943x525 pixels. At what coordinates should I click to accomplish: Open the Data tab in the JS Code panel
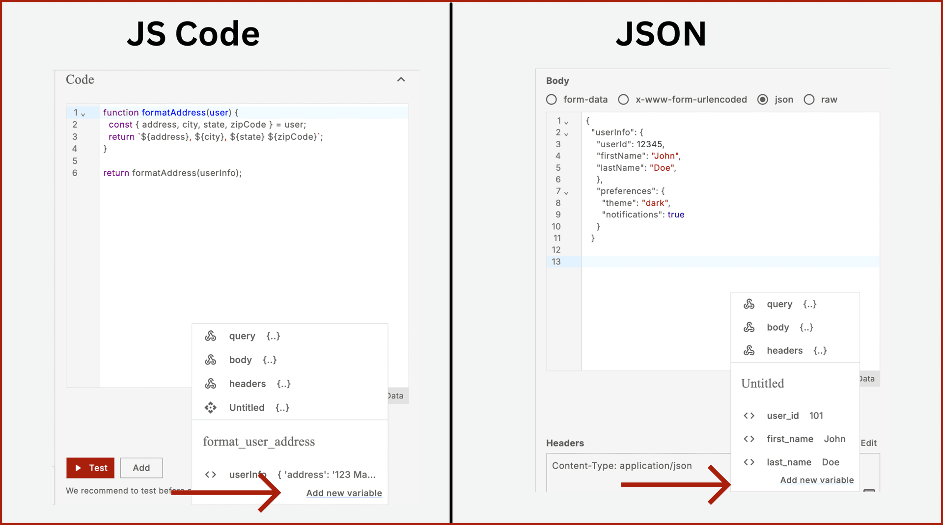[395, 395]
